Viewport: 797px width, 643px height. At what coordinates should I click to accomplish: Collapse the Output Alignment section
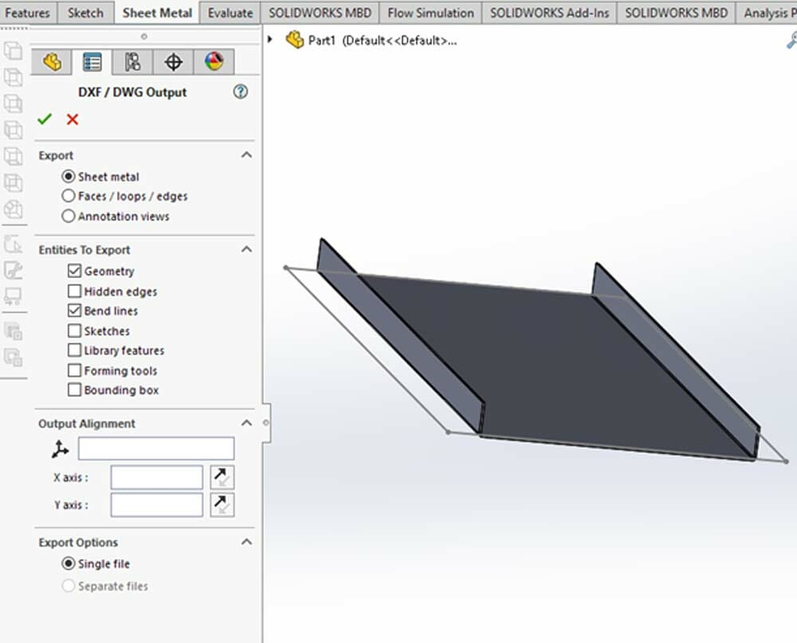(247, 423)
